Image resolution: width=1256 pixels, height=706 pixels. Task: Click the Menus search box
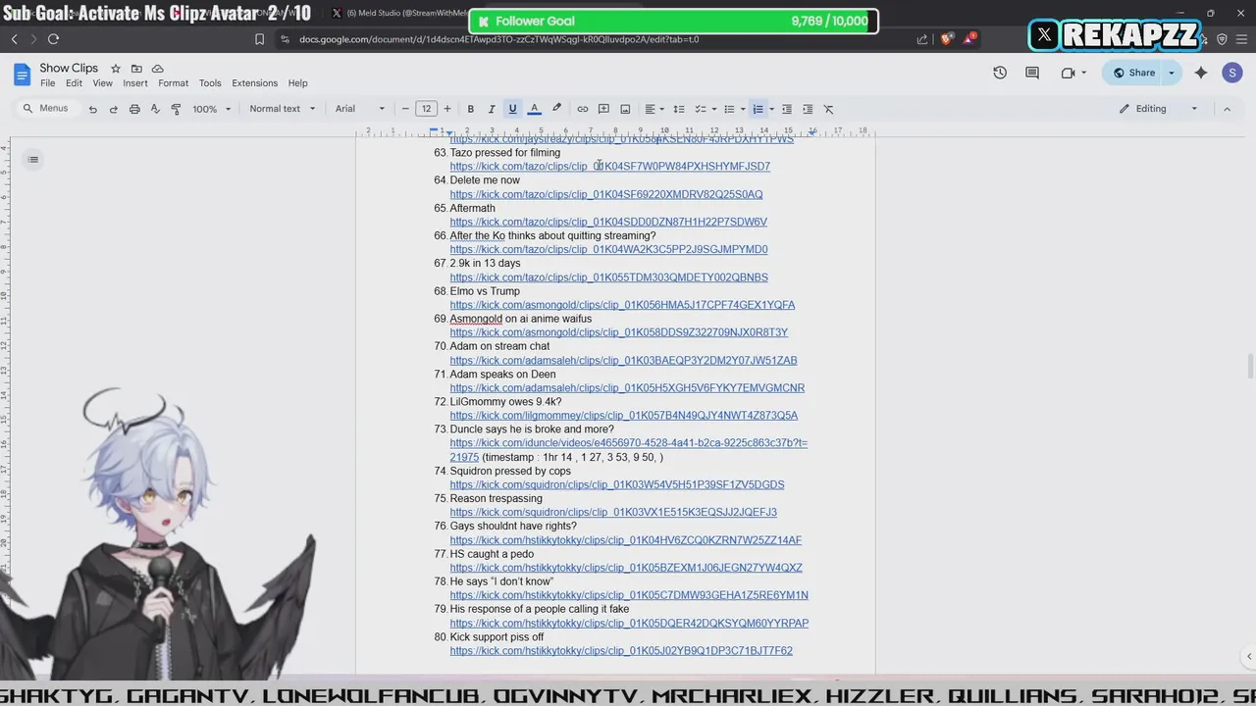pos(45,108)
